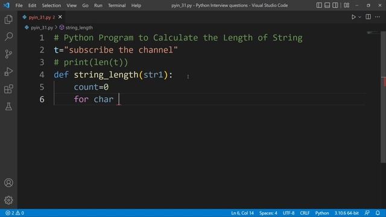Click line number 1 in gutter
The width and height of the screenshot is (386, 217).
click(42, 37)
